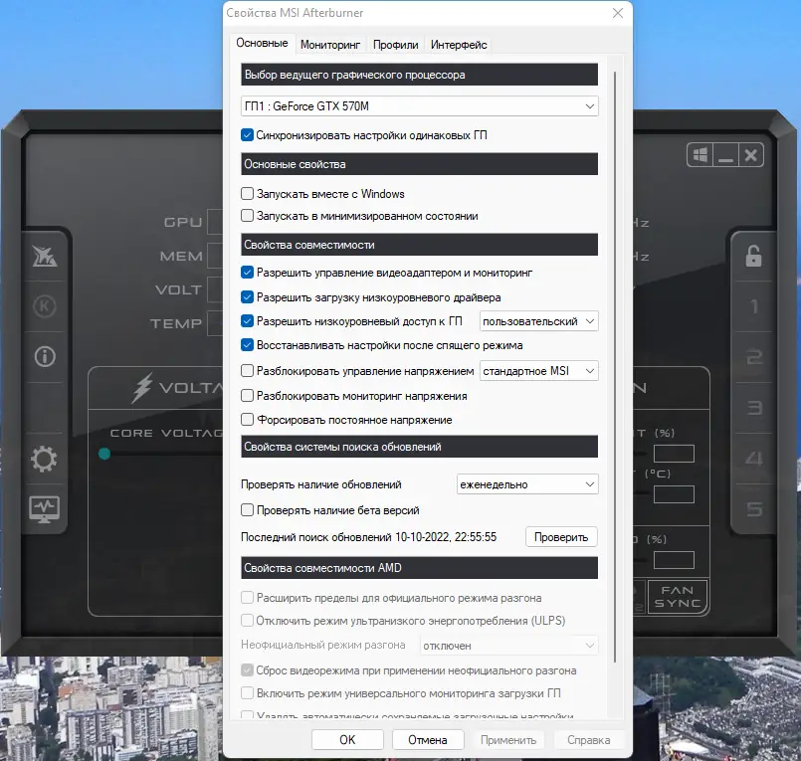Viewport: 801px width, 761px height.
Task: Select profile slot 2 in Afterburner
Action: click(754, 356)
